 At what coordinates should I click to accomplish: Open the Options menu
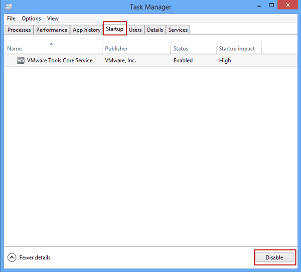tap(31, 19)
